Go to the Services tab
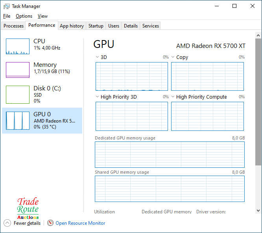The width and height of the screenshot is (262, 233). pyautogui.click(x=150, y=26)
